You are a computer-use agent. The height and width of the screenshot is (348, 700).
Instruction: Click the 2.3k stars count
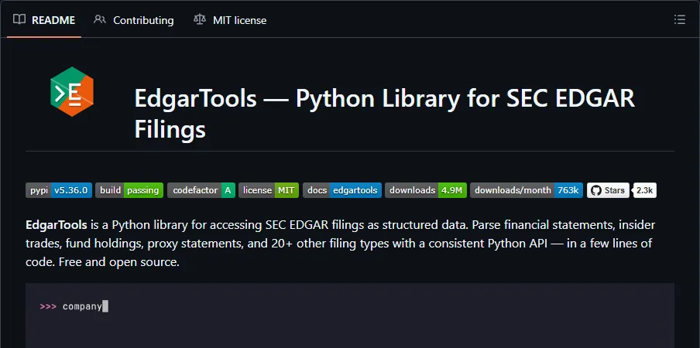(x=645, y=190)
